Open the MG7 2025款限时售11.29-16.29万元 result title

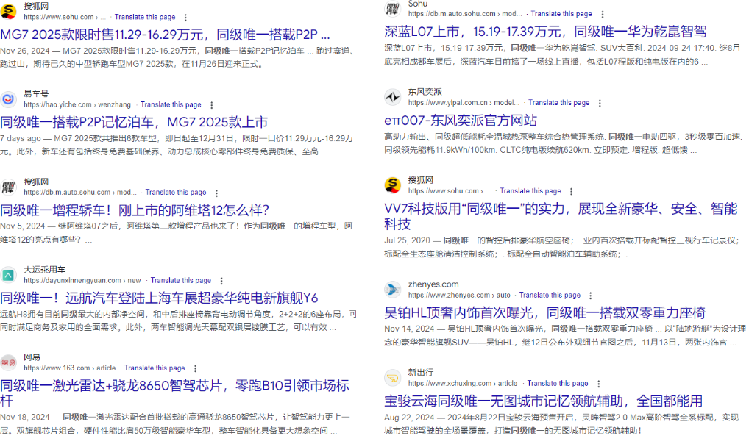tap(165, 35)
